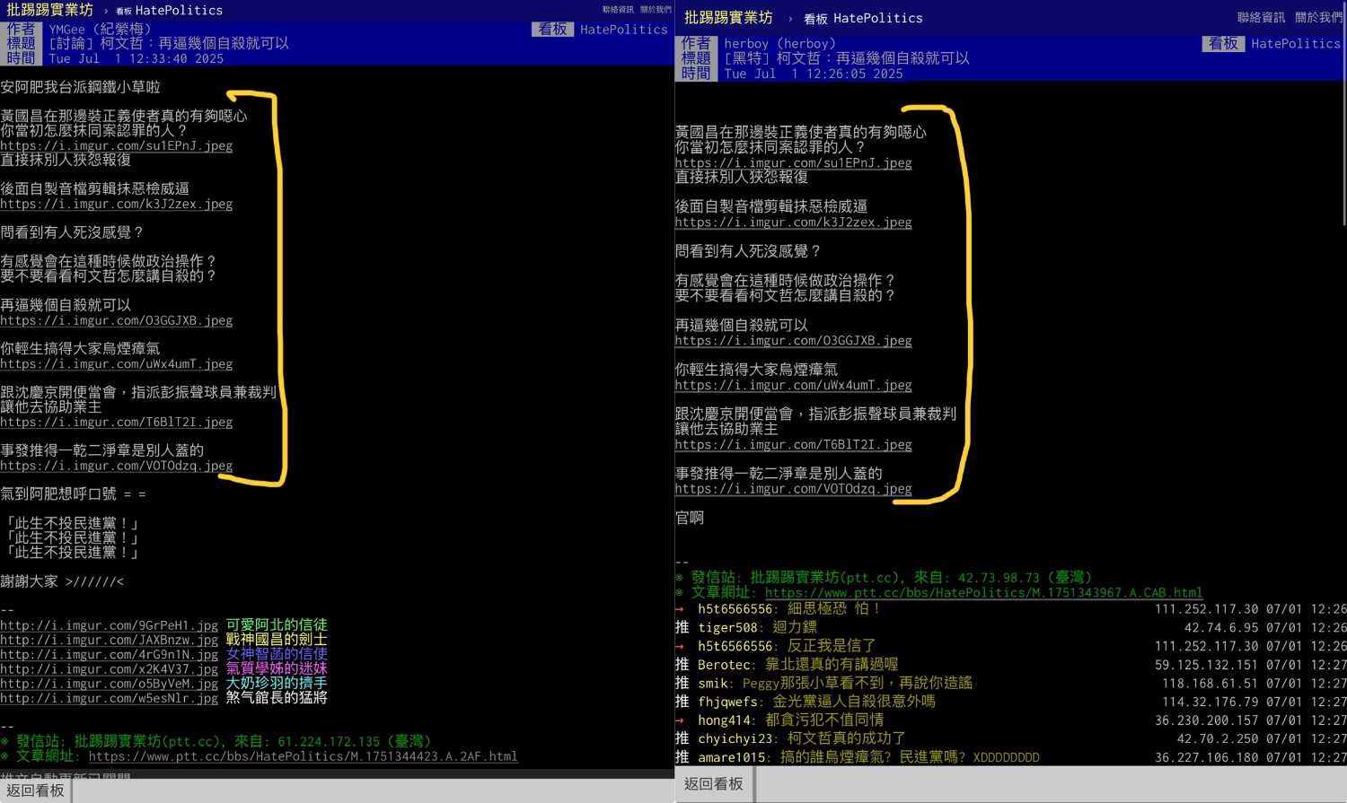
Task: Click 發信站 line showing IP 61.224.172.135
Action: click(216, 742)
